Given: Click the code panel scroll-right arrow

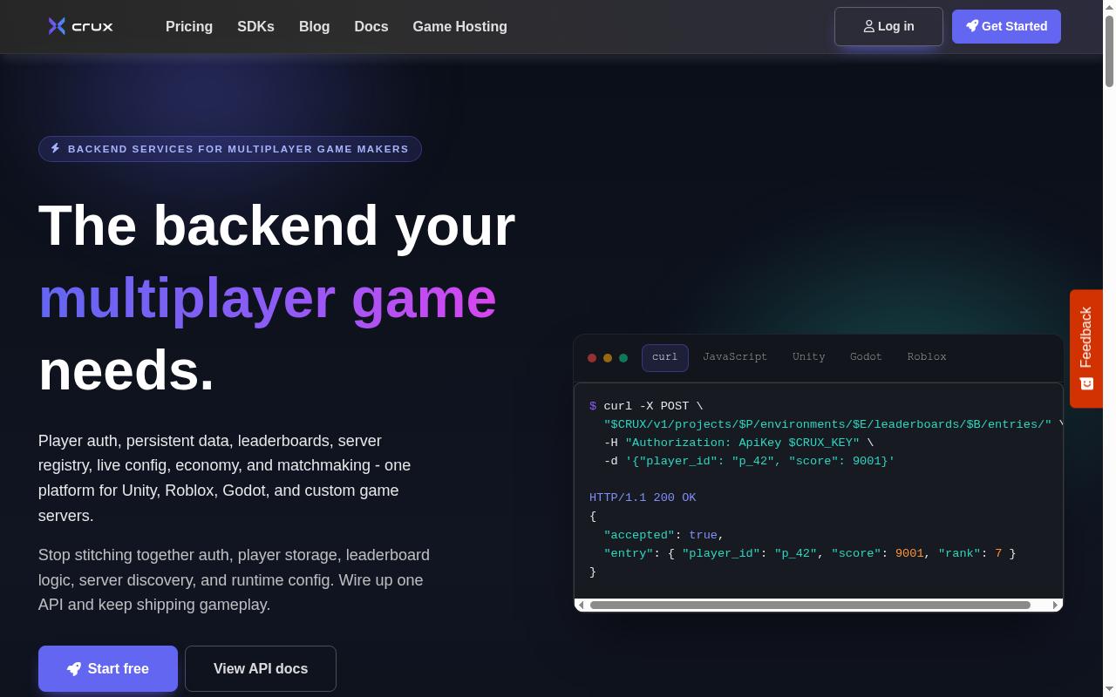Looking at the screenshot, I should pyautogui.click(x=1056, y=605).
